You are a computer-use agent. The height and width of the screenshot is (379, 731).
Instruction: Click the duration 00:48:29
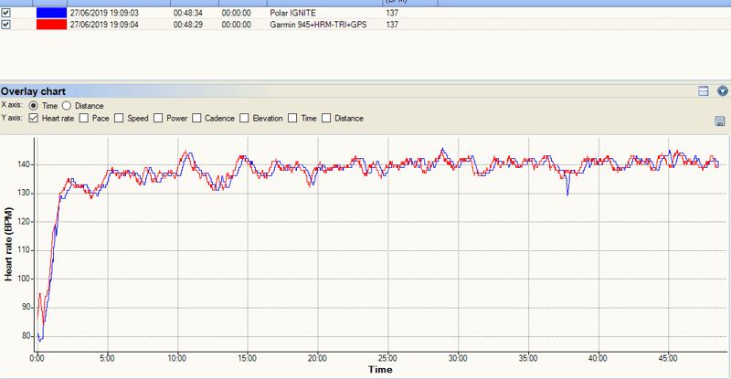188,25
